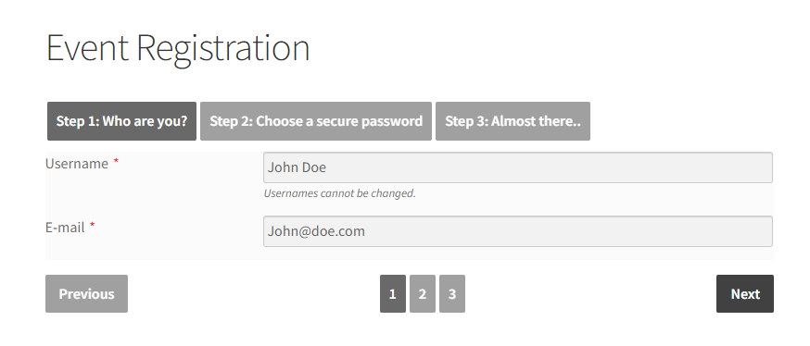The image size is (810, 346).
Task: Go to Step 3: Almost there.. tab
Action: pyautogui.click(x=513, y=121)
